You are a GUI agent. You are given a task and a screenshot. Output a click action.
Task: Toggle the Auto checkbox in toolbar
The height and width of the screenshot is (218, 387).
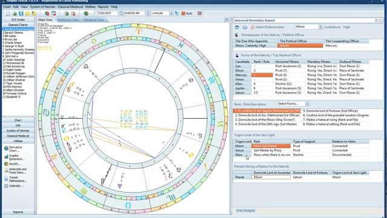pyautogui.click(x=183, y=13)
